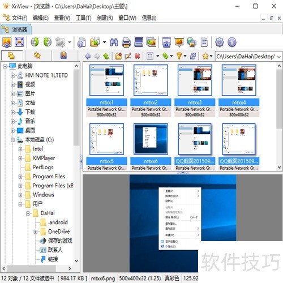283x283 pixels.
Task: Expand the Windows folder node
Action: point(20,195)
